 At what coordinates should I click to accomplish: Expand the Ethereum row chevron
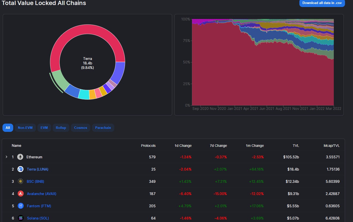6,157
